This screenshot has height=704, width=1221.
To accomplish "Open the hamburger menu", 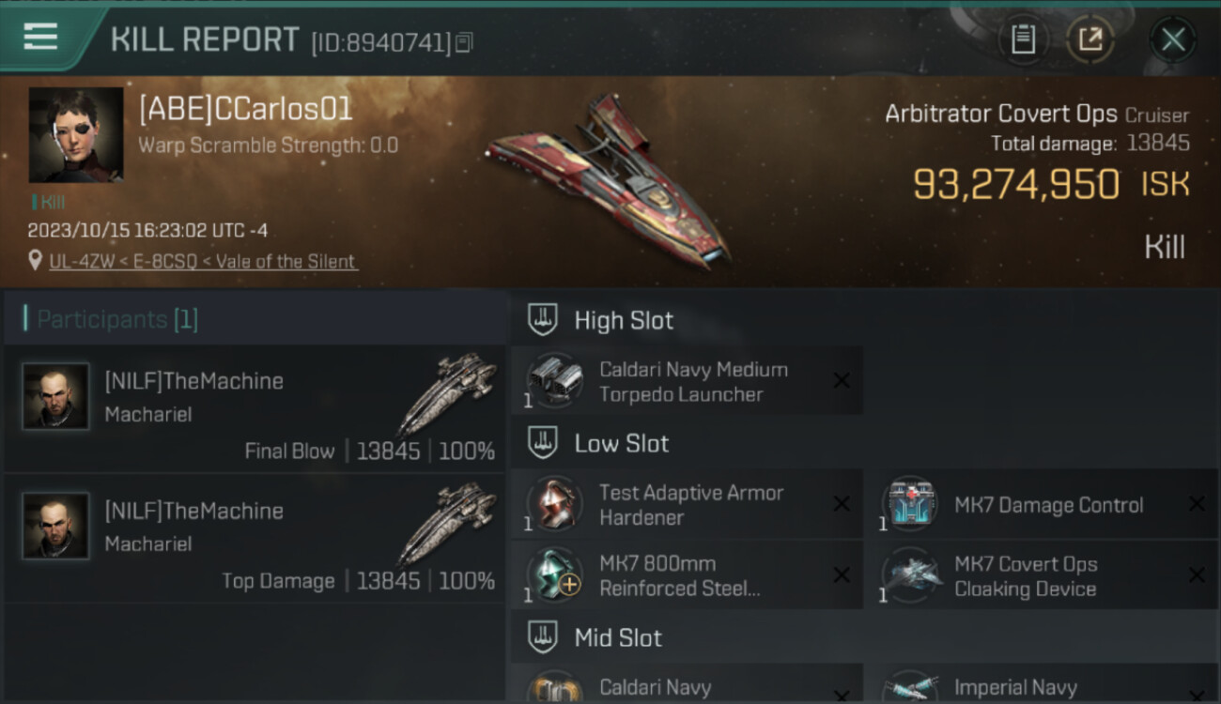I will (x=40, y=37).
